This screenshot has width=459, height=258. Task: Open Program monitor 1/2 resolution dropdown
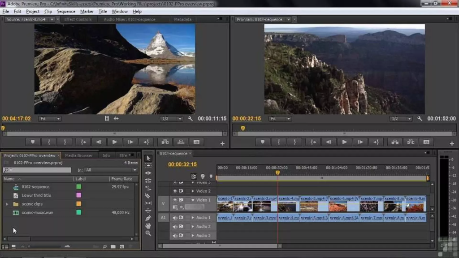400,118
